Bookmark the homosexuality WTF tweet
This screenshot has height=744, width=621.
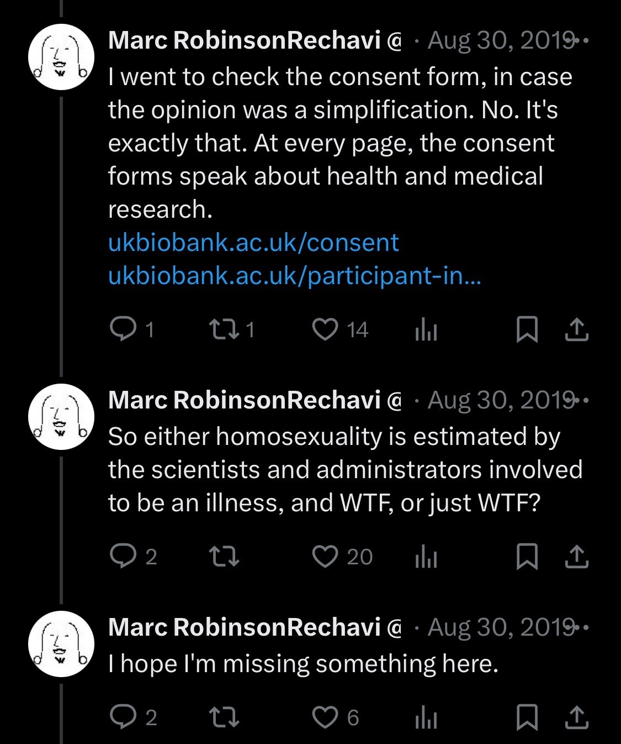click(x=527, y=557)
